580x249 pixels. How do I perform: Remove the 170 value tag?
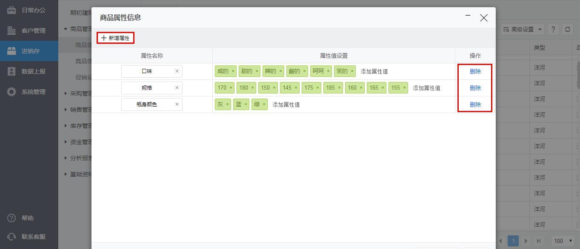231,88
